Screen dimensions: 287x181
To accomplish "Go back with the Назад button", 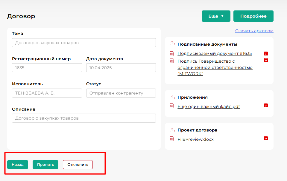I will [18, 165].
